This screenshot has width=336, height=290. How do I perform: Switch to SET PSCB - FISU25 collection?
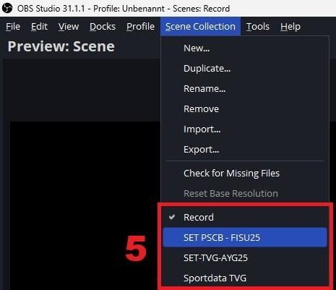click(x=245, y=238)
